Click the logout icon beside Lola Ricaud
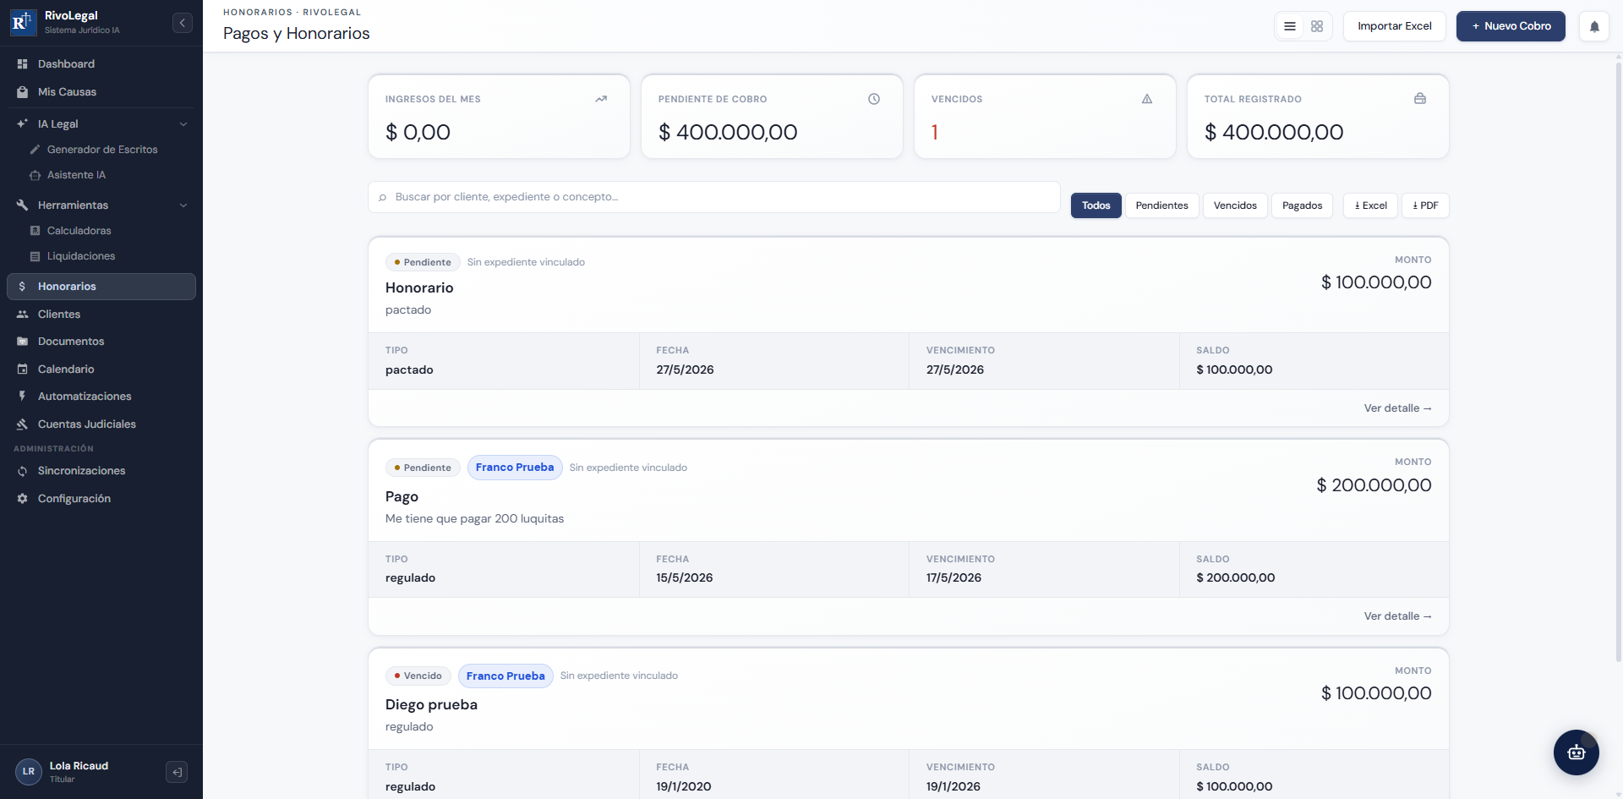The image size is (1623, 799). [177, 772]
